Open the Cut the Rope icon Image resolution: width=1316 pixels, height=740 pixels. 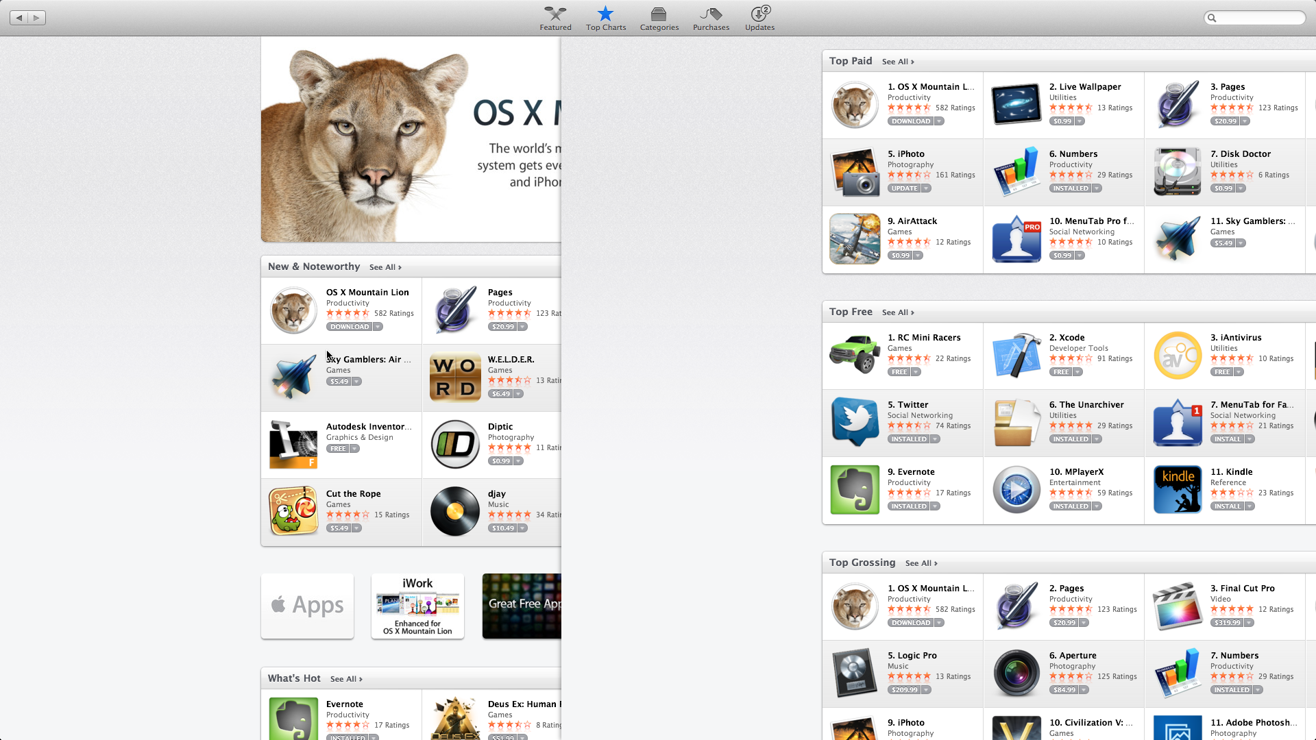point(293,512)
